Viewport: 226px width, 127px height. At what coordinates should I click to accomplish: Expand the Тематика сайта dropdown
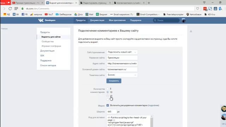click(x=122, y=75)
